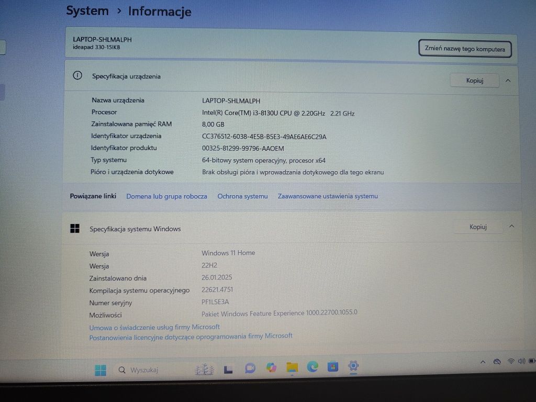This screenshot has height=402, width=536.
Task: Open the Windows Start menu
Action: 100,370
